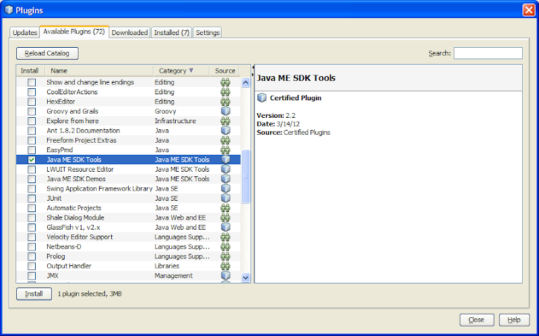Select the Automatic Projects plugin name
The height and width of the screenshot is (336, 539).
pyautogui.click(x=74, y=208)
